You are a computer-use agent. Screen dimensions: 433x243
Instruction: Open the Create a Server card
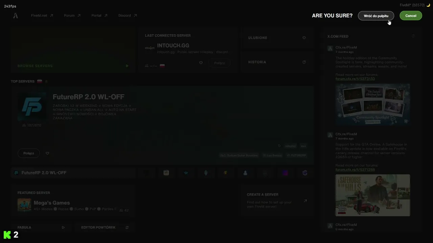pos(277,200)
